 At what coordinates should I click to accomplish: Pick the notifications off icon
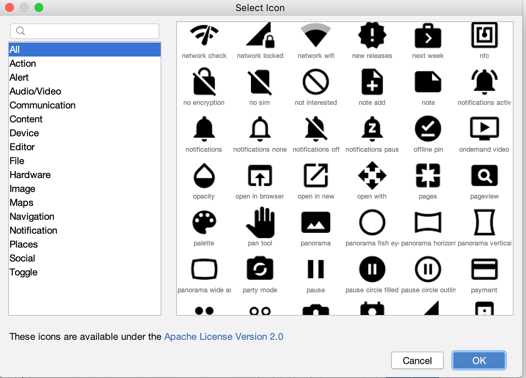click(316, 129)
